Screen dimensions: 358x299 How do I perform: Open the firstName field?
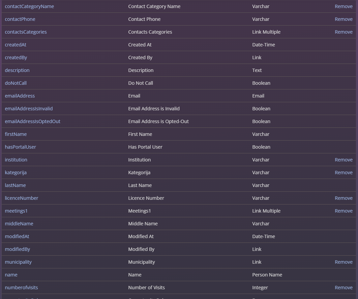[16, 134]
